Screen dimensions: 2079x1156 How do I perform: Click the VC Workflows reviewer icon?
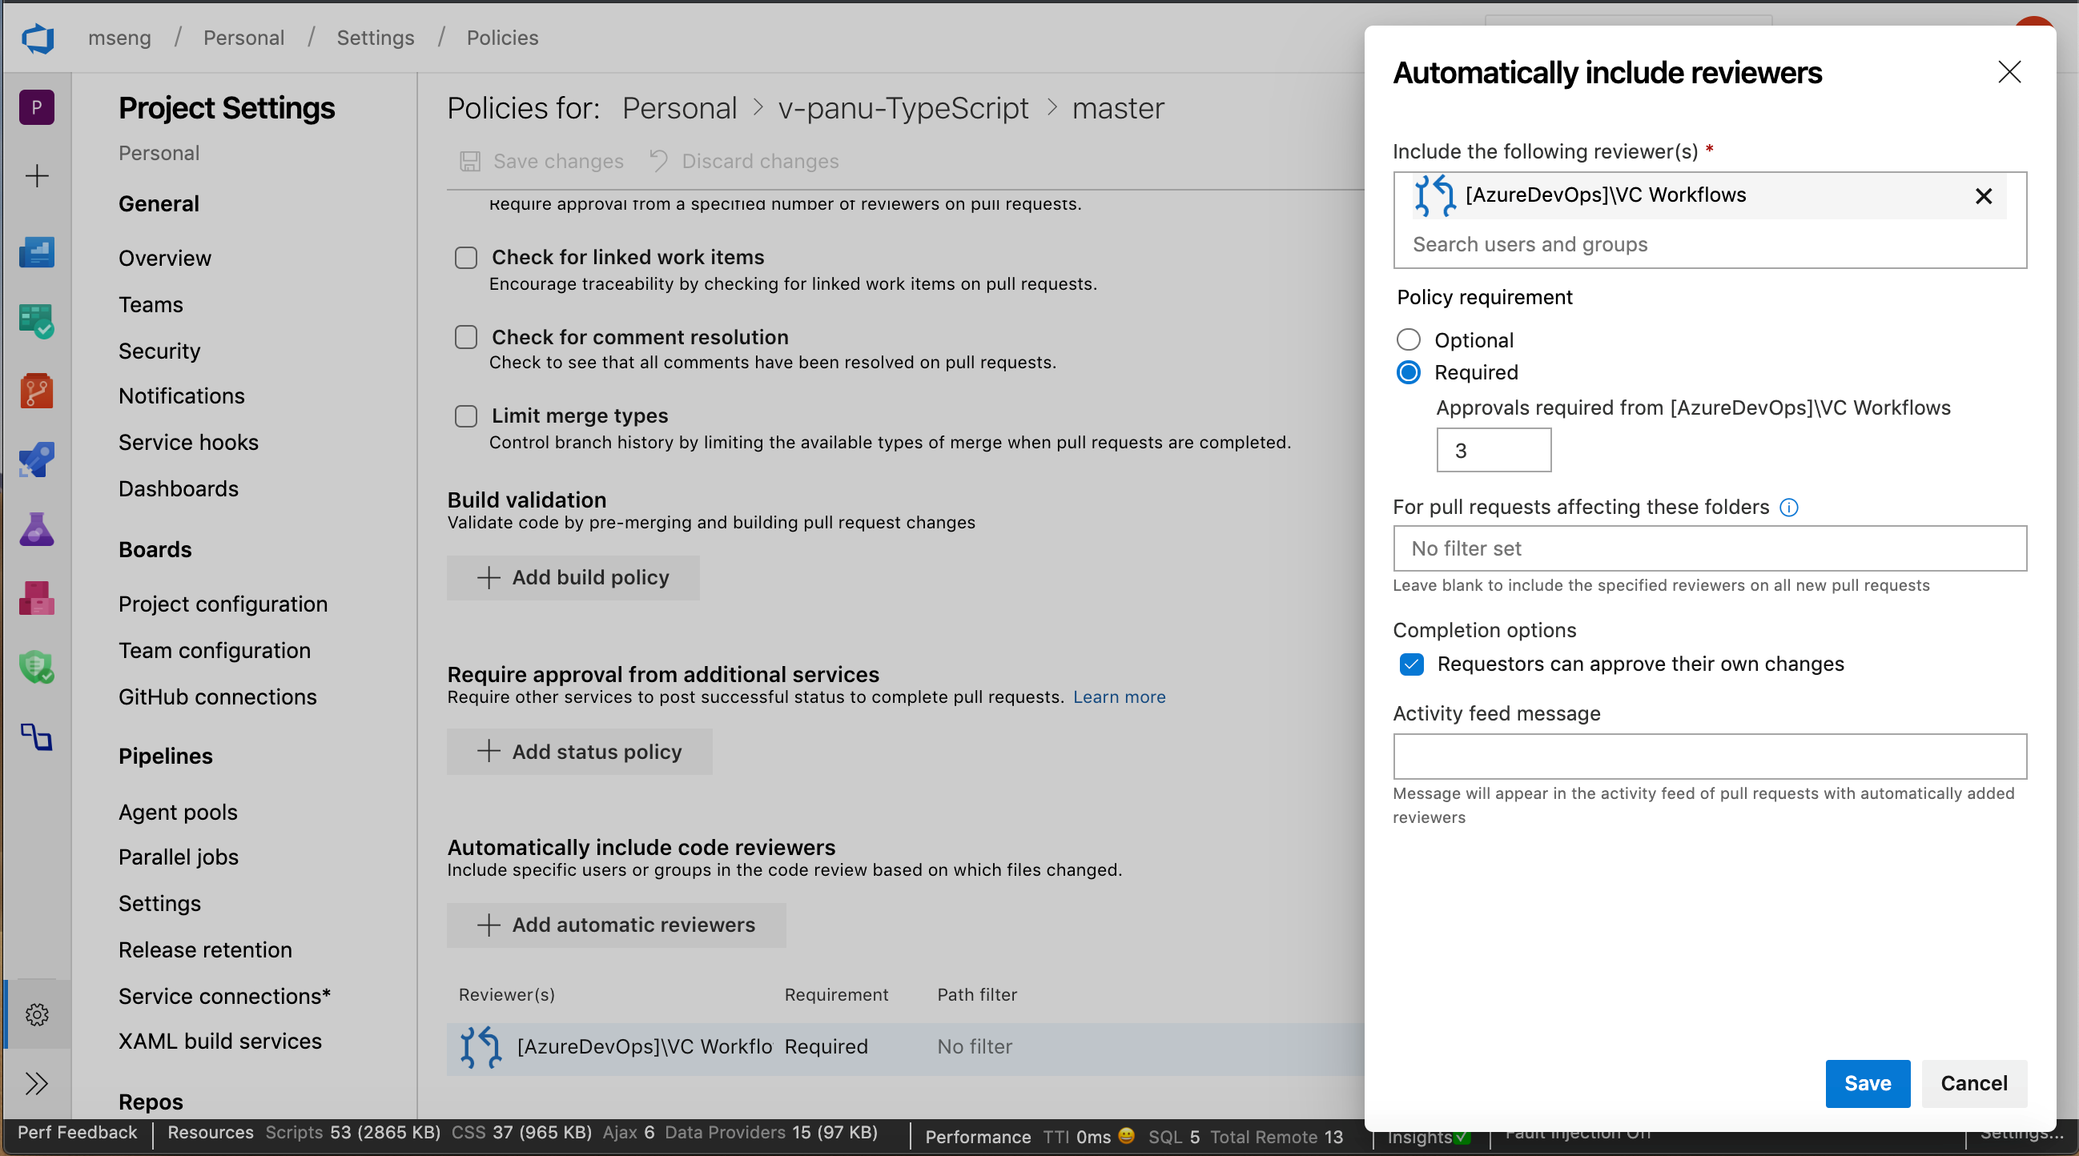[x=1431, y=195]
